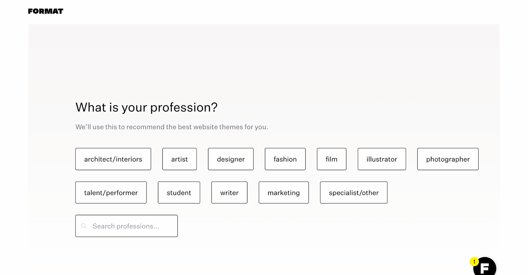Image resolution: width=528 pixels, height=275 pixels.
Task: Select the writer profession button
Action: tap(229, 193)
